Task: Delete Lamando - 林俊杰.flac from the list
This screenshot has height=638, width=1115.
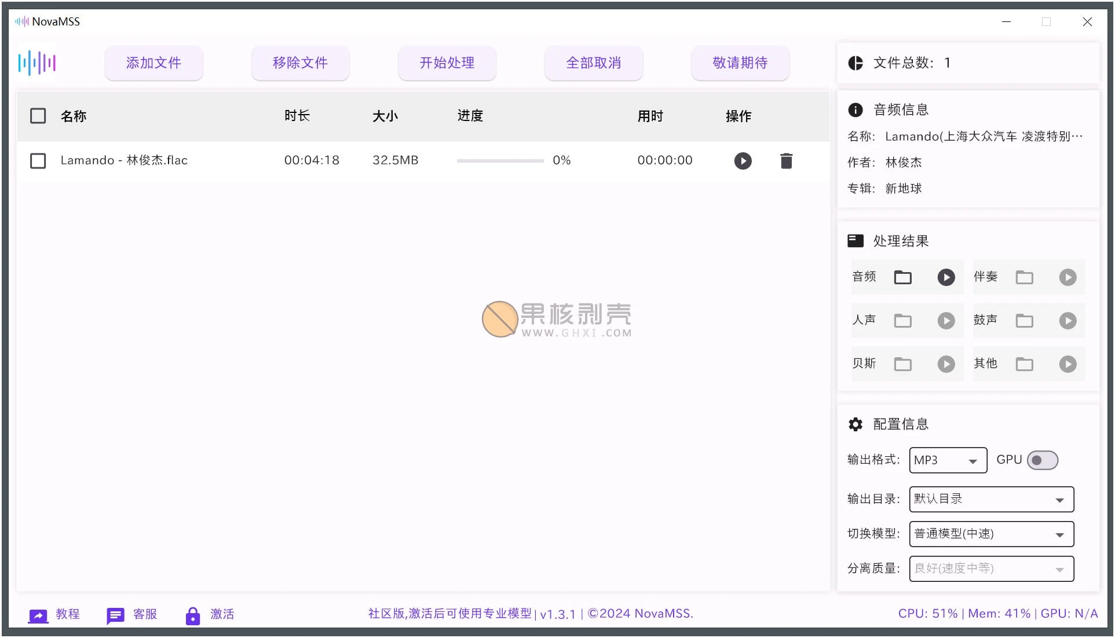Action: click(786, 160)
